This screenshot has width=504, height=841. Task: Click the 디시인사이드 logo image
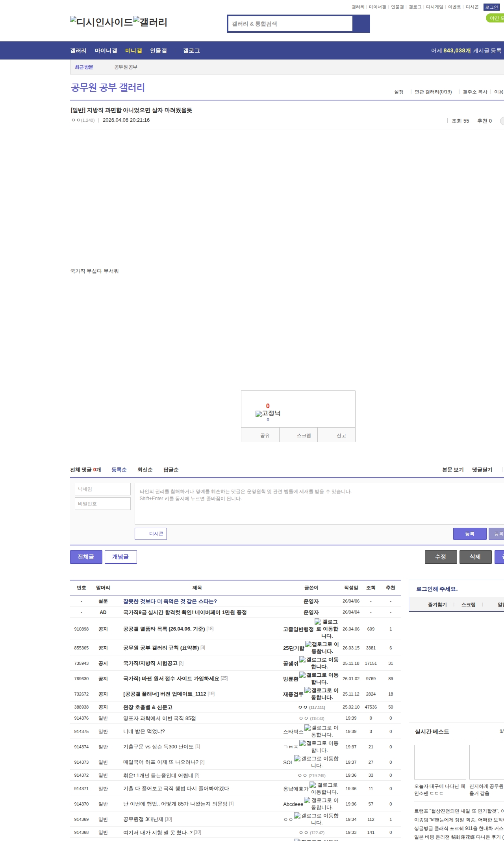tap(101, 22)
